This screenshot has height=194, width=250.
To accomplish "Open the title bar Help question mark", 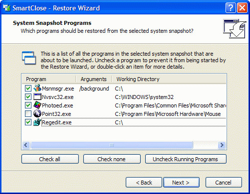I will pyautogui.click(x=231, y=7).
